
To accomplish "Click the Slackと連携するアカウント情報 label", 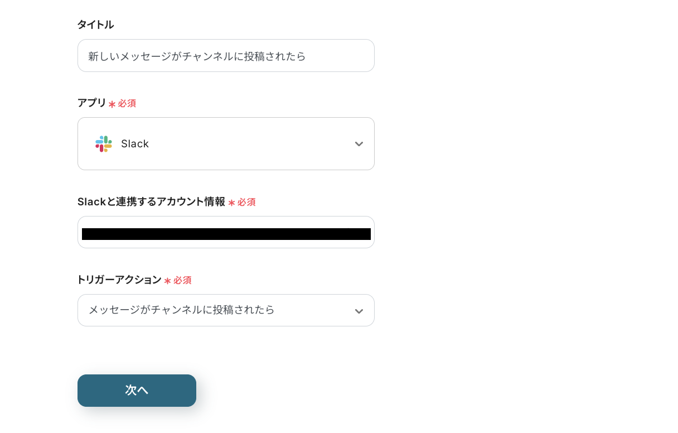I will tap(152, 202).
